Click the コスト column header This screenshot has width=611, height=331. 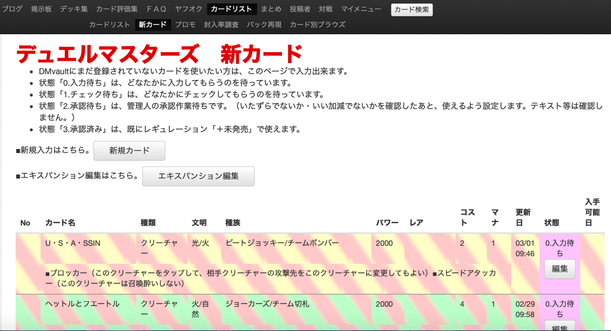pyautogui.click(x=468, y=218)
